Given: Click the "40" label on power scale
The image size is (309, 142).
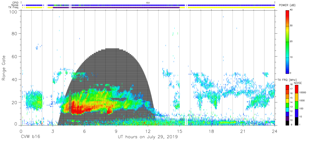Looking at the screenshot, I should pyautogui.click(x=291, y=10).
